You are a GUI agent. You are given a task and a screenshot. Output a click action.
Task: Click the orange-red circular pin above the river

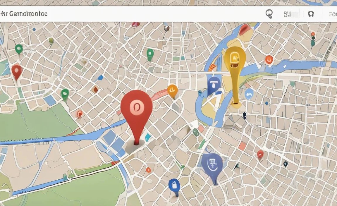coord(269,59)
